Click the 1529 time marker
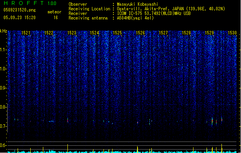 pyautogui.click(x=210, y=33)
